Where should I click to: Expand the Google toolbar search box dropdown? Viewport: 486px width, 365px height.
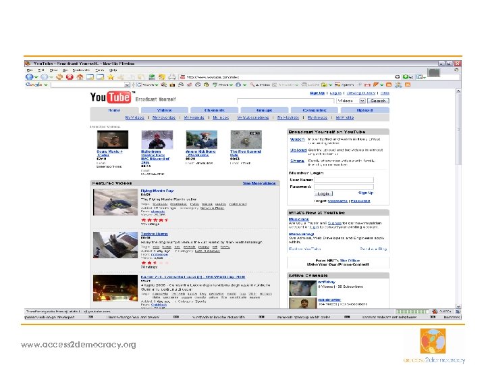tap(127, 84)
